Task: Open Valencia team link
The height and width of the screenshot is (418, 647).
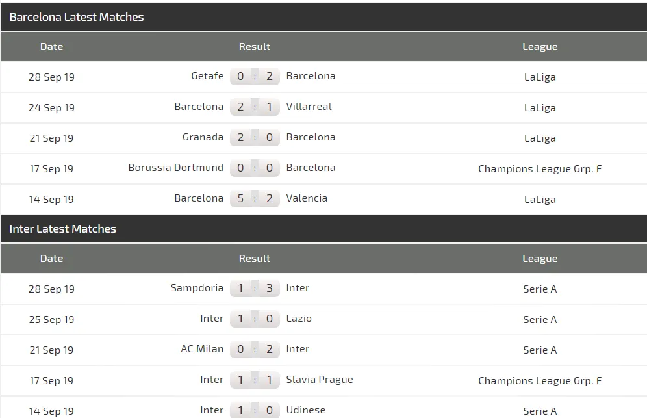Action: pyautogui.click(x=307, y=198)
